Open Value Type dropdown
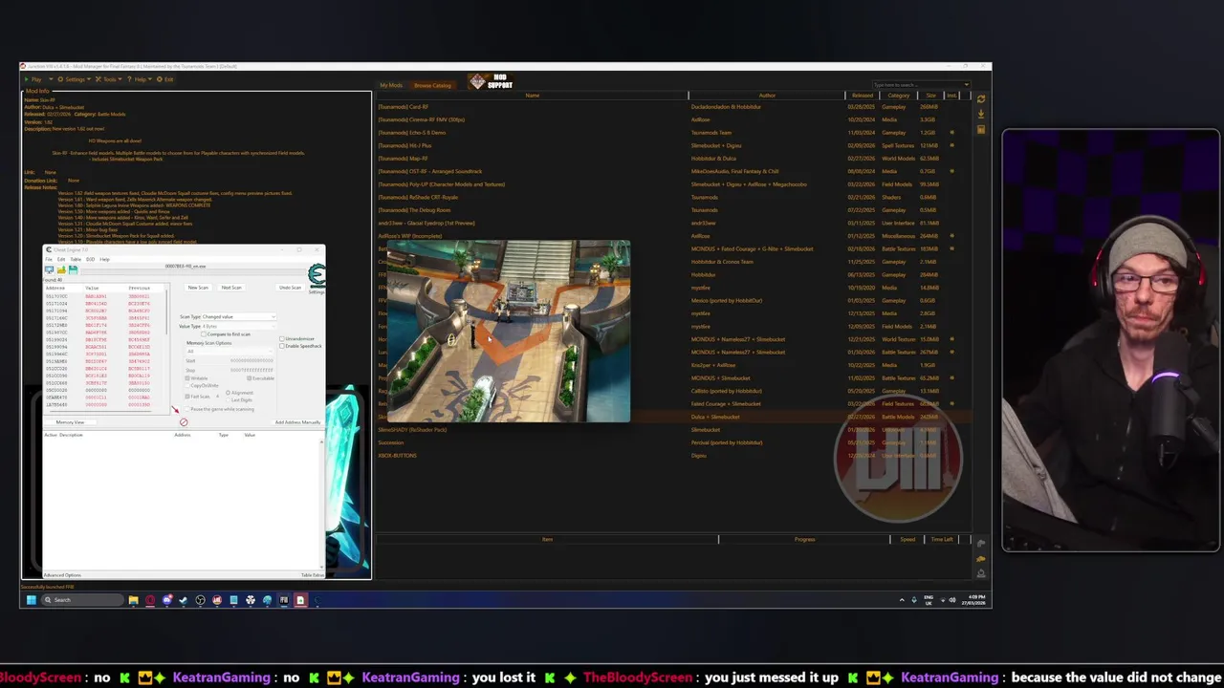The width and height of the screenshot is (1224, 688). click(x=238, y=327)
